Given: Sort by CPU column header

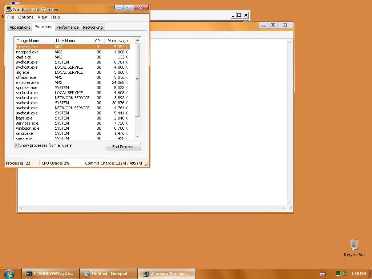Looking at the screenshot, I should [98, 41].
